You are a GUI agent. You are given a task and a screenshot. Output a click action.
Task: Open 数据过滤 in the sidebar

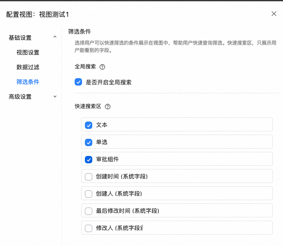tap(28, 67)
